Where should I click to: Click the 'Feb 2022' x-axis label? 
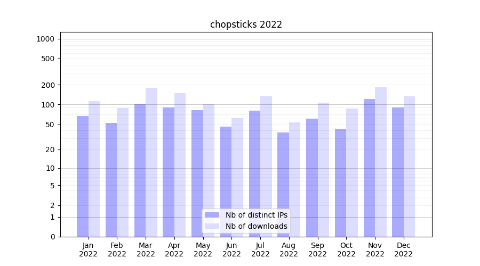point(117,250)
